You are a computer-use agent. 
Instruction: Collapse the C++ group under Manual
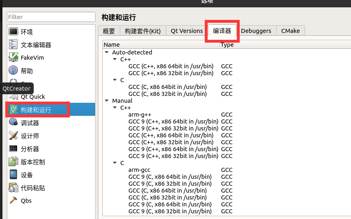click(115, 108)
